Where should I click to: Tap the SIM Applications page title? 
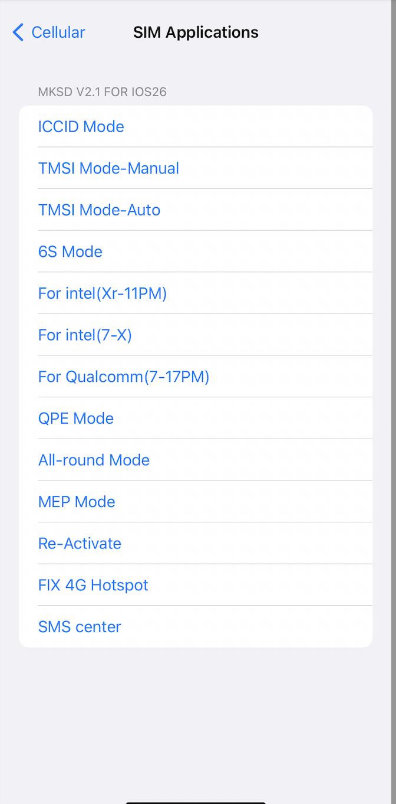click(x=196, y=32)
